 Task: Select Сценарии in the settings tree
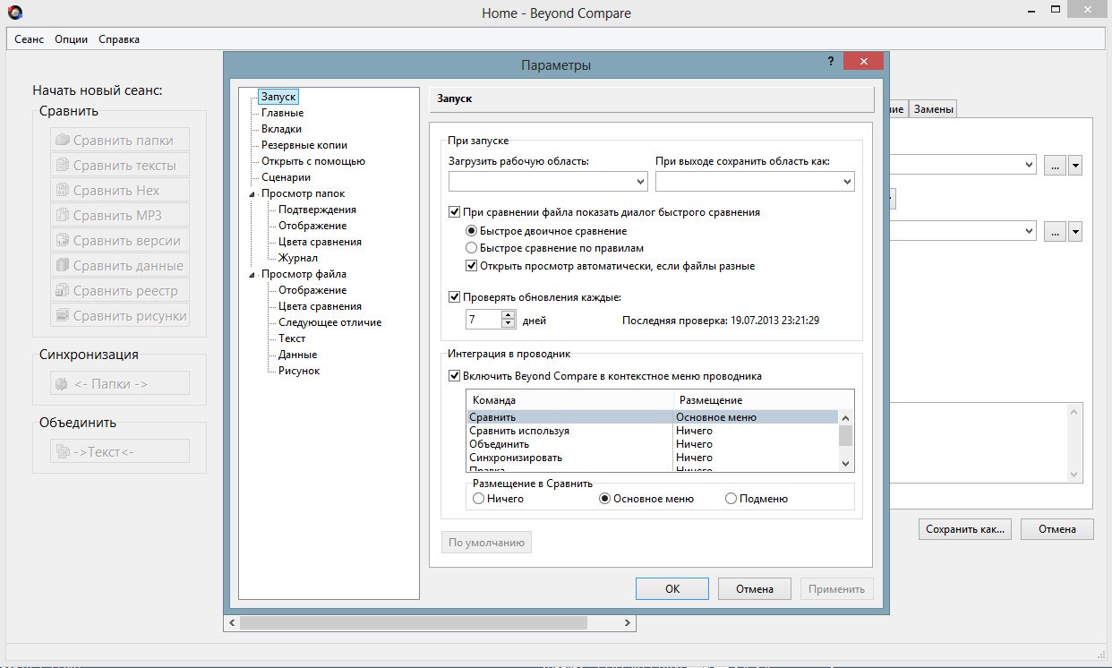(286, 177)
